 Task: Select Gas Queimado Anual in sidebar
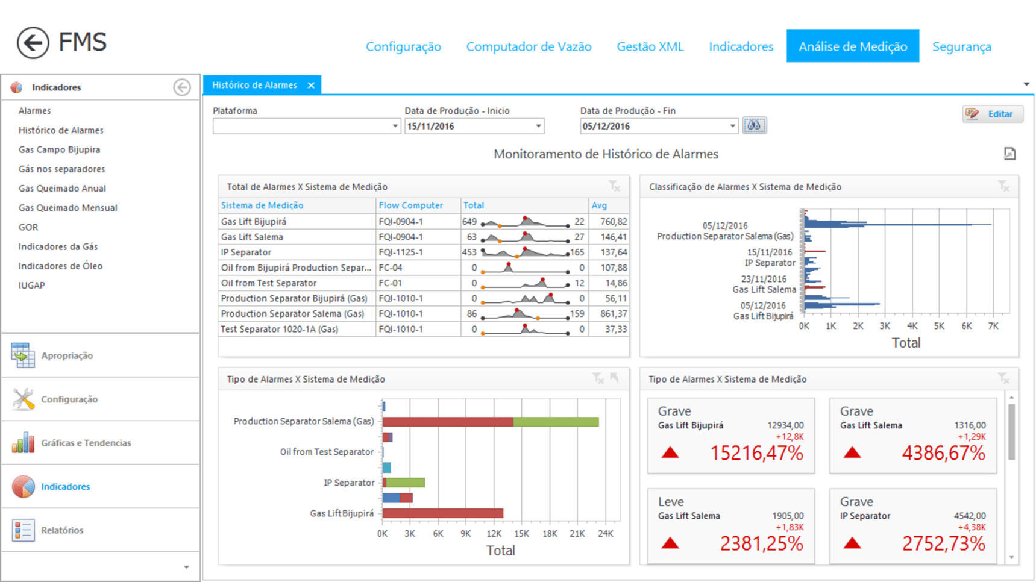[62, 189]
